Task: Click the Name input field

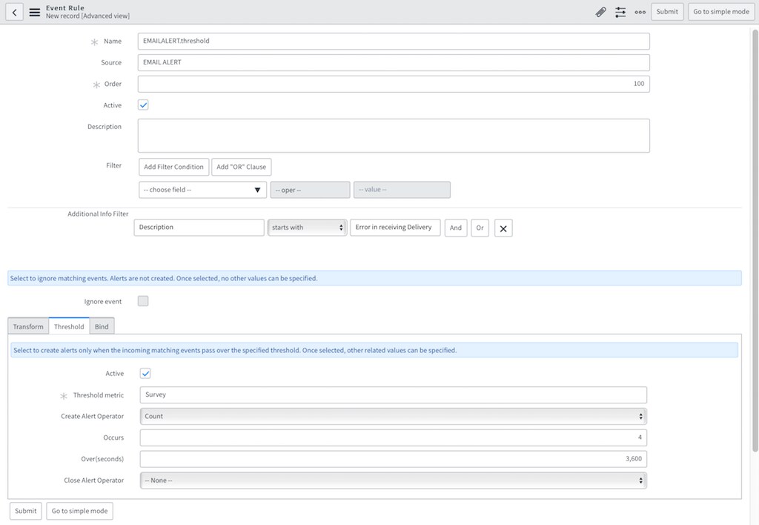Action: [394, 42]
